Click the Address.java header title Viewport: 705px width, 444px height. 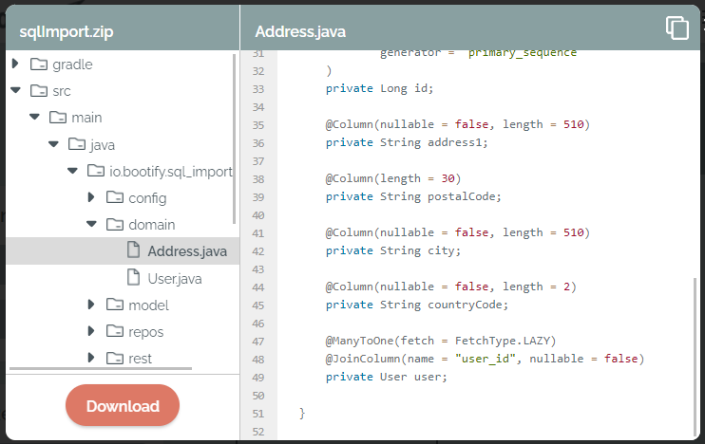coord(300,32)
